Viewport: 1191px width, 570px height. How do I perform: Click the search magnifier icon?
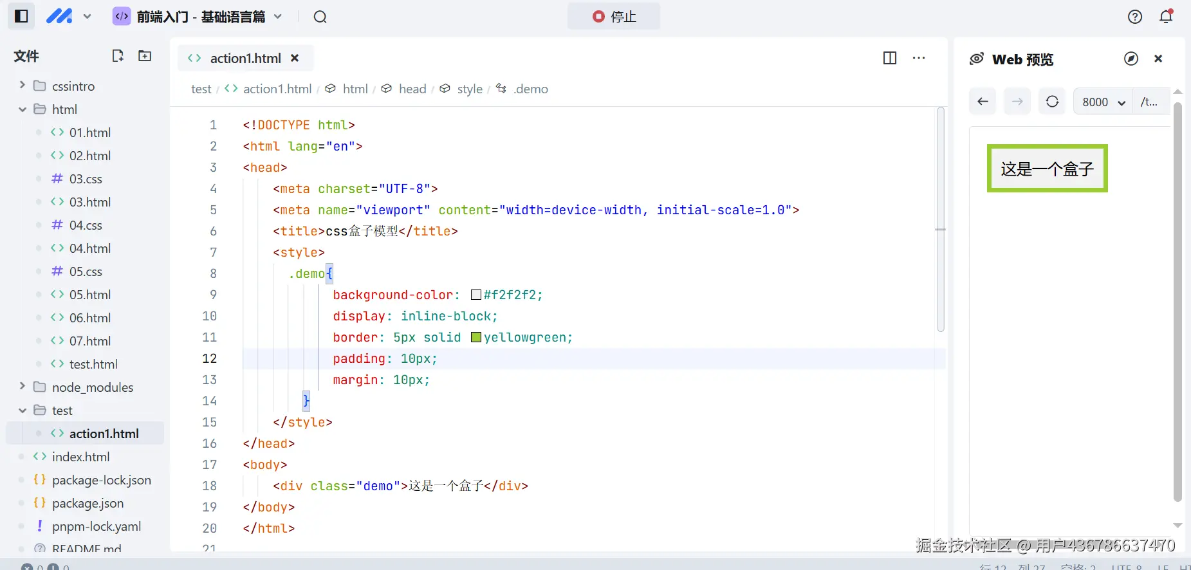tap(320, 17)
